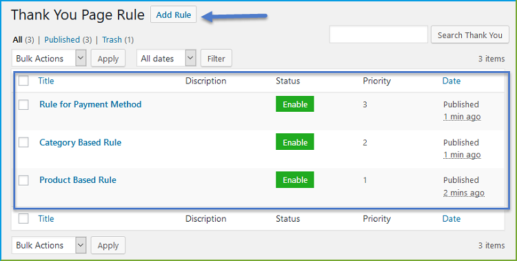Toggle Enable status for Rule for Payment Method
Screen dimensions: 517x261
click(295, 104)
